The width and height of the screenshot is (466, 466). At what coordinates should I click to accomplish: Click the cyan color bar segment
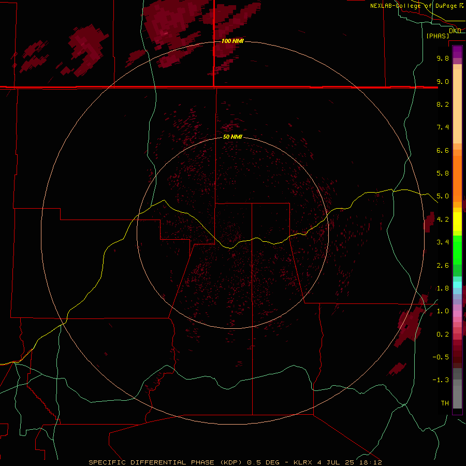[x=457, y=285]
